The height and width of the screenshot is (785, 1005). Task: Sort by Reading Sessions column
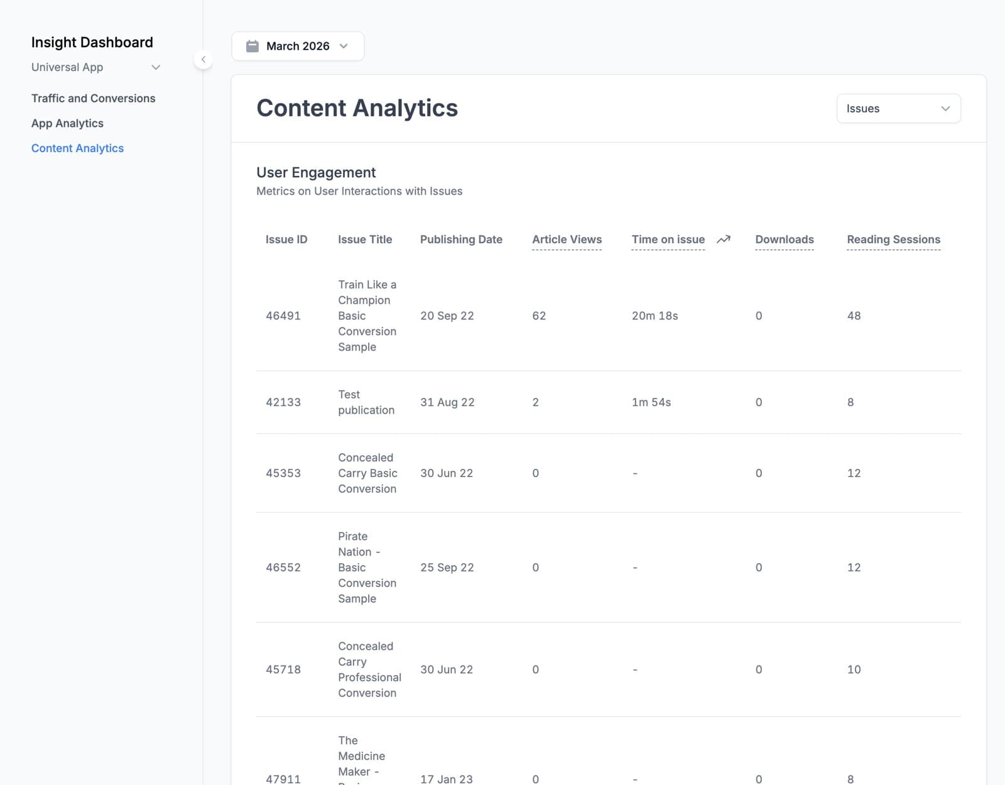893,239
